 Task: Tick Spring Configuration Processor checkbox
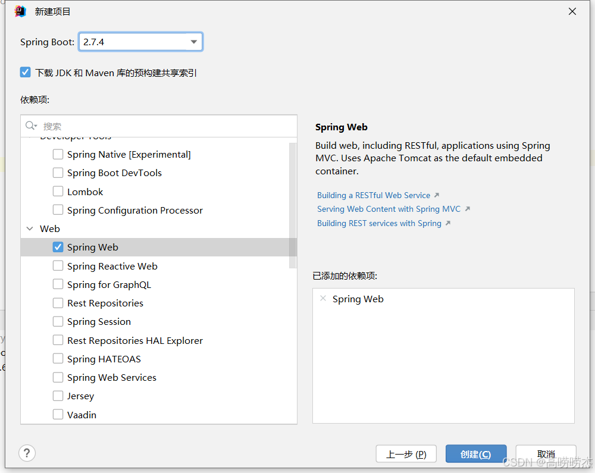tap(58, 210)
